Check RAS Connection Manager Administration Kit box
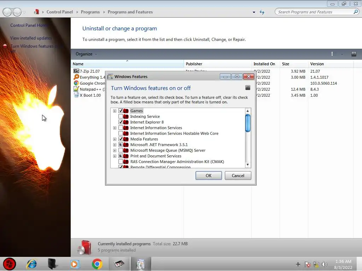362x271 pixels. pos(121,162)
